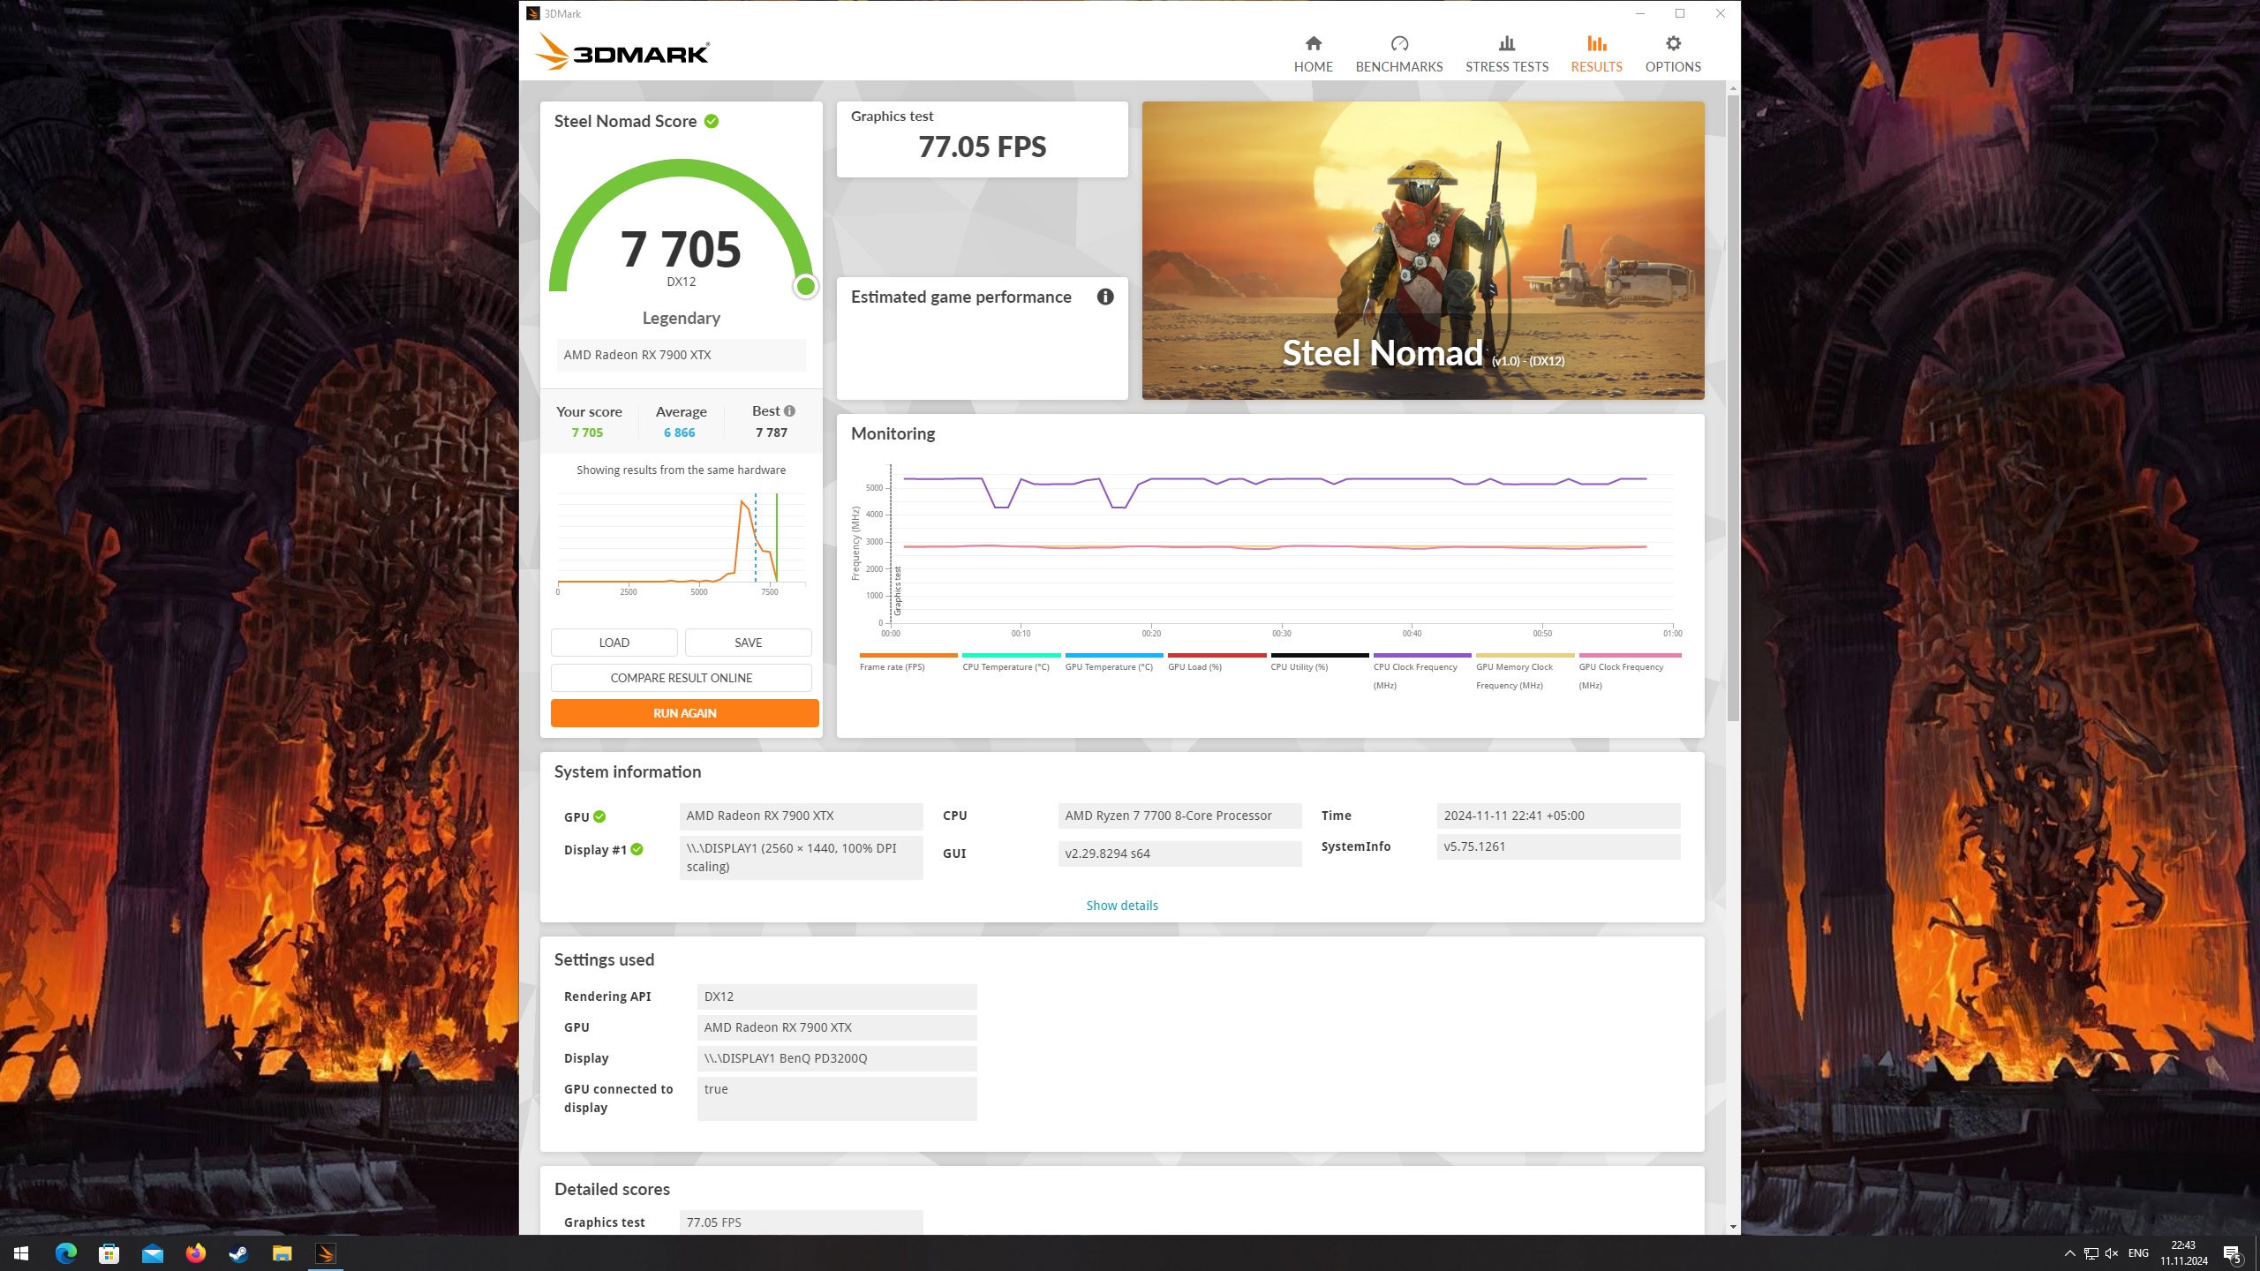Toggle the CPU Clock Frequency legend series
2260x1271 pixels.
click(x=1414, y=667)
